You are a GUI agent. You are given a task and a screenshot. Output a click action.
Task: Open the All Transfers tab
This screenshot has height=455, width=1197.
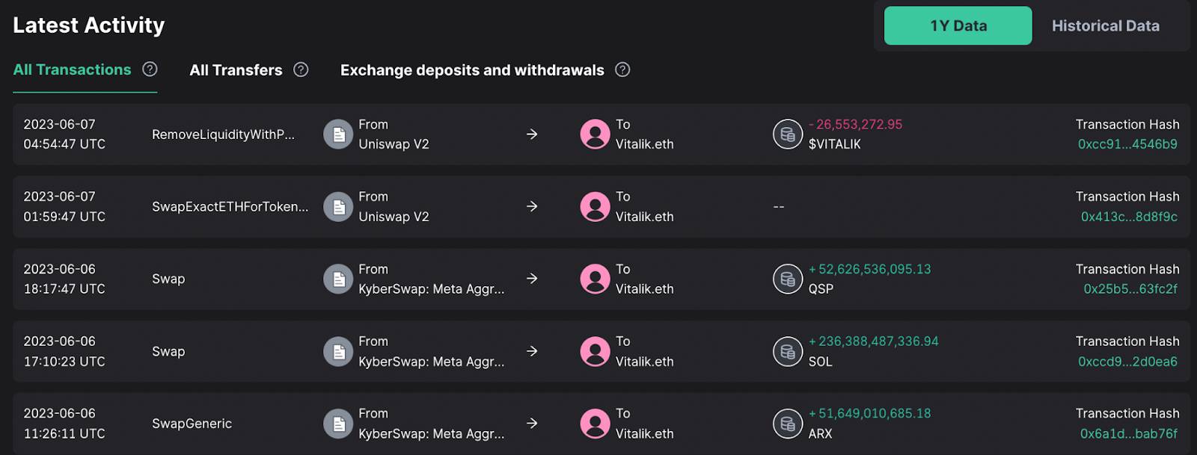[x=236, y=70]
